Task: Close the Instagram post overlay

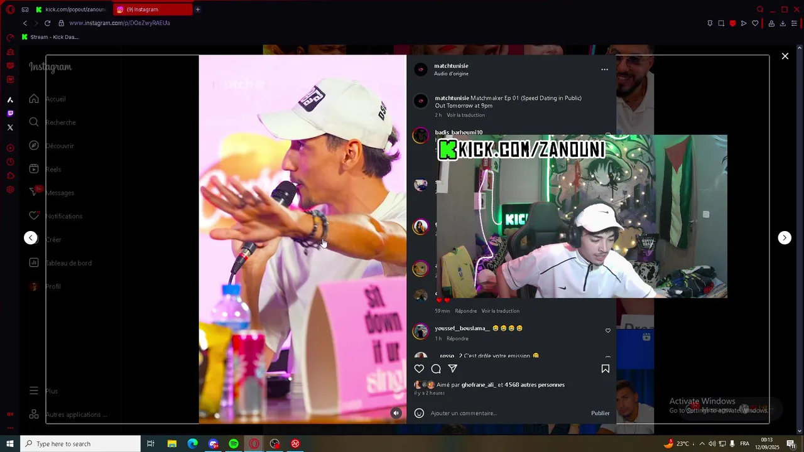Action: click(785, 56)
